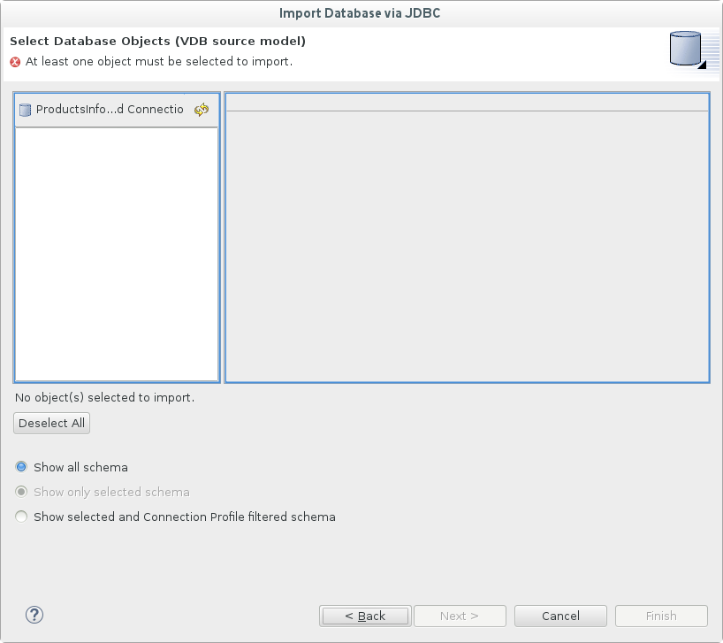Go to previous page with Back button
This screenshot has width=723, height=643.
tap(365, 616)
